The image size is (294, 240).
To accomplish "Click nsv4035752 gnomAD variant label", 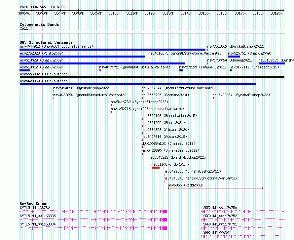I will pyautogui.click(x=136, y=67).
